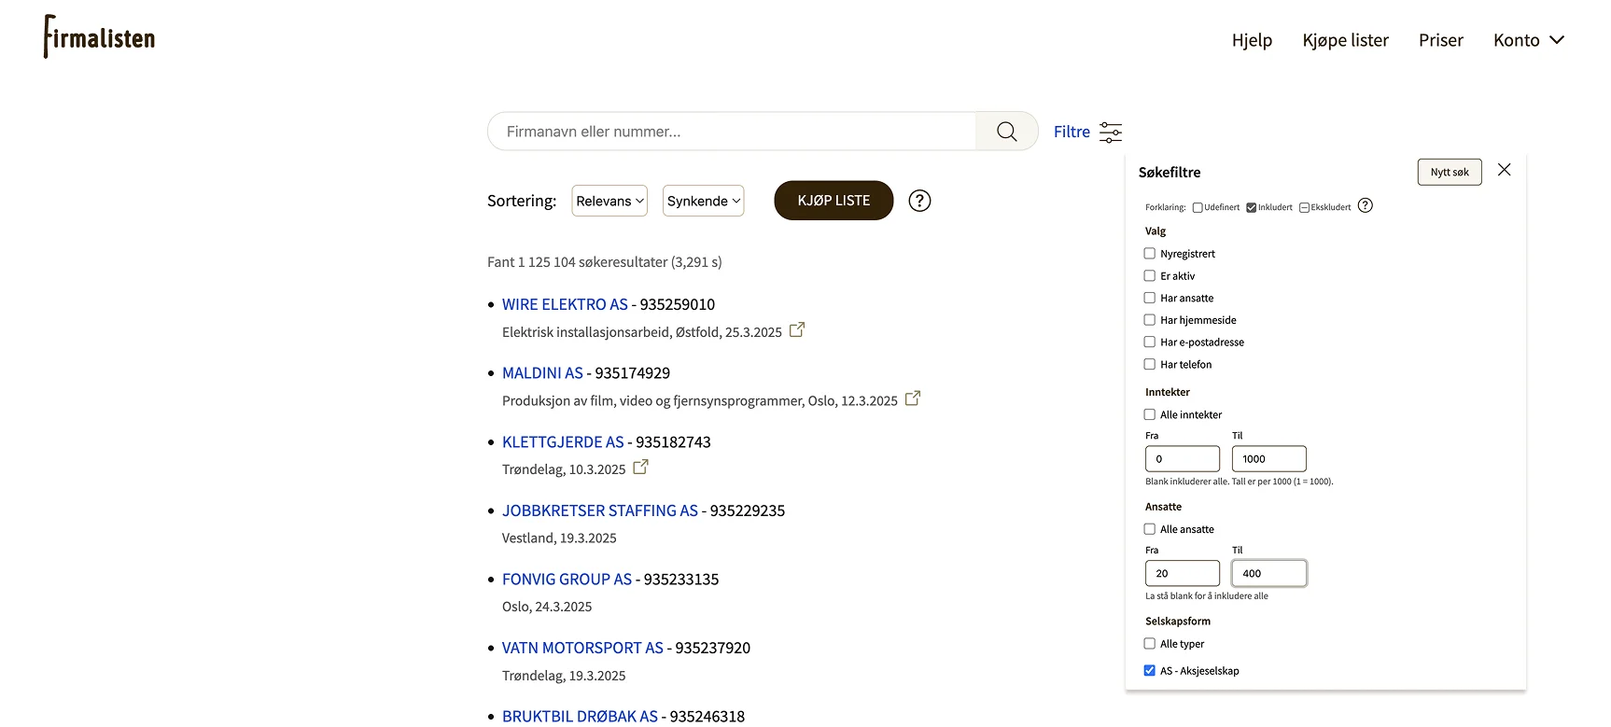1611x727 pixels.
Task: Enable the Nyregistrert checkbox
Action: click(1150, 254)
